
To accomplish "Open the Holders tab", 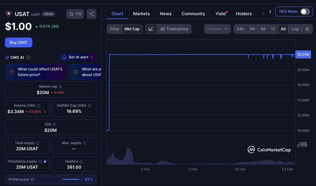I will [x=244, y=13].
